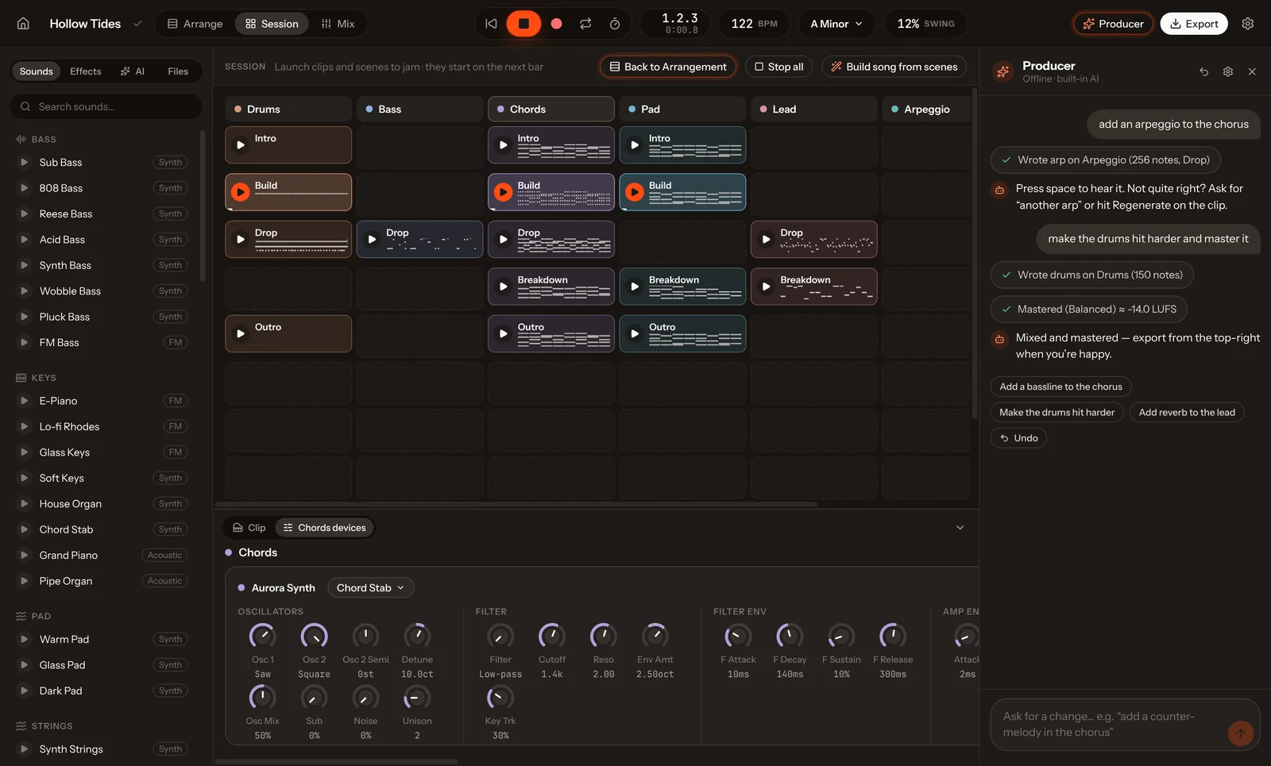This screenshot has height=766, width=1271.
Task: Preview the Wobble Bass sound
Action: 24,291
